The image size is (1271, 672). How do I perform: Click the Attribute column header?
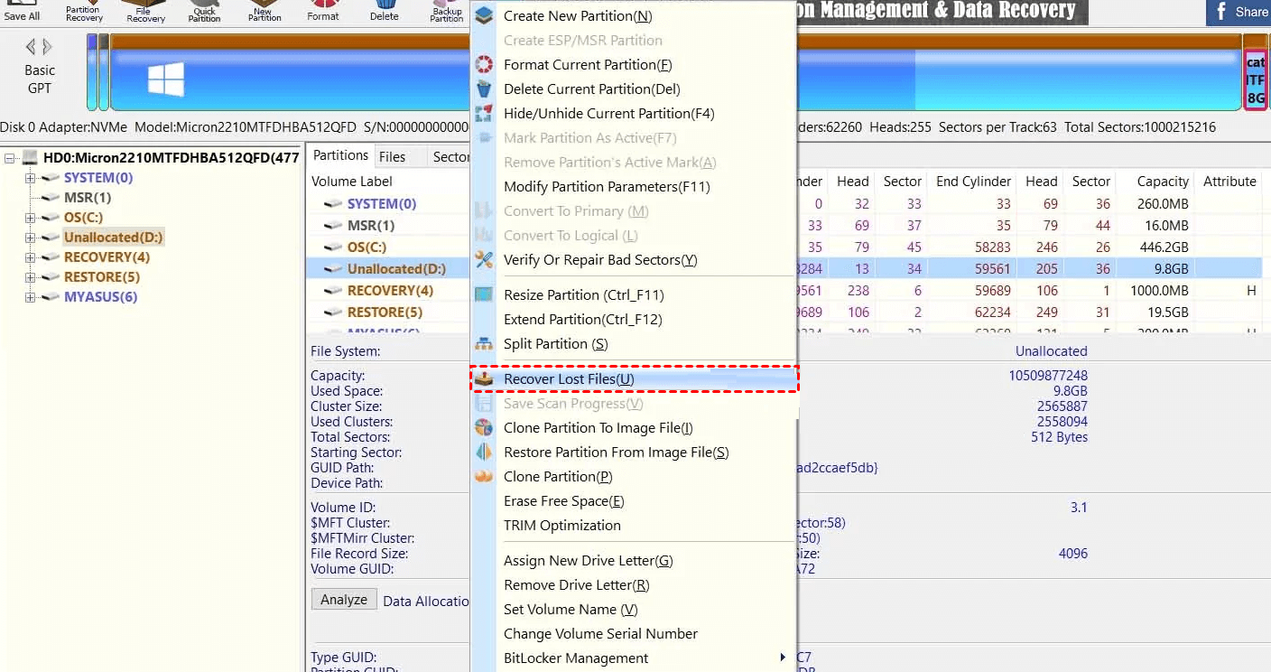1229,182
